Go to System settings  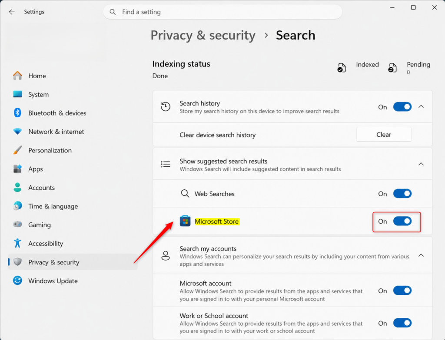pos(73,94)
